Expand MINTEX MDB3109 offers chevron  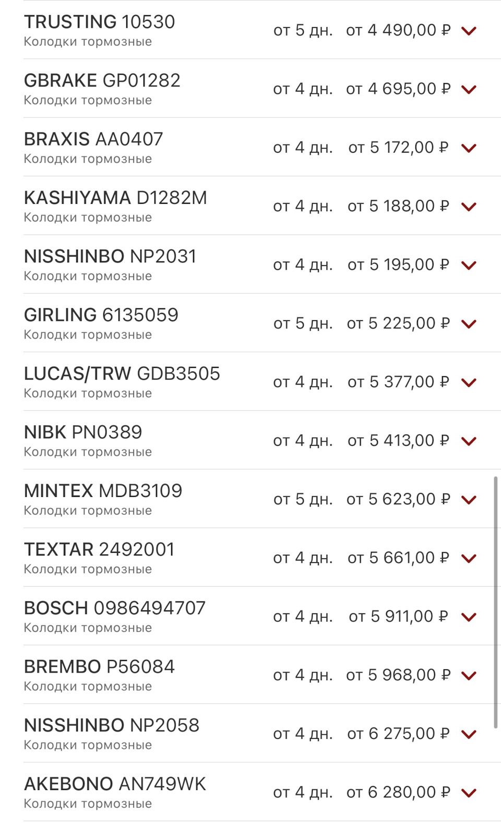click(x=469, y=499)
